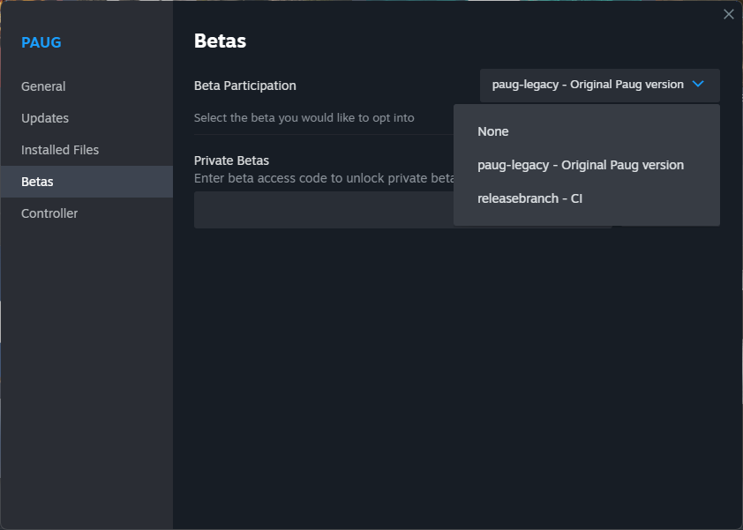
Task: Click empty space below Controller in sidebar
Action: click(86, 370)
